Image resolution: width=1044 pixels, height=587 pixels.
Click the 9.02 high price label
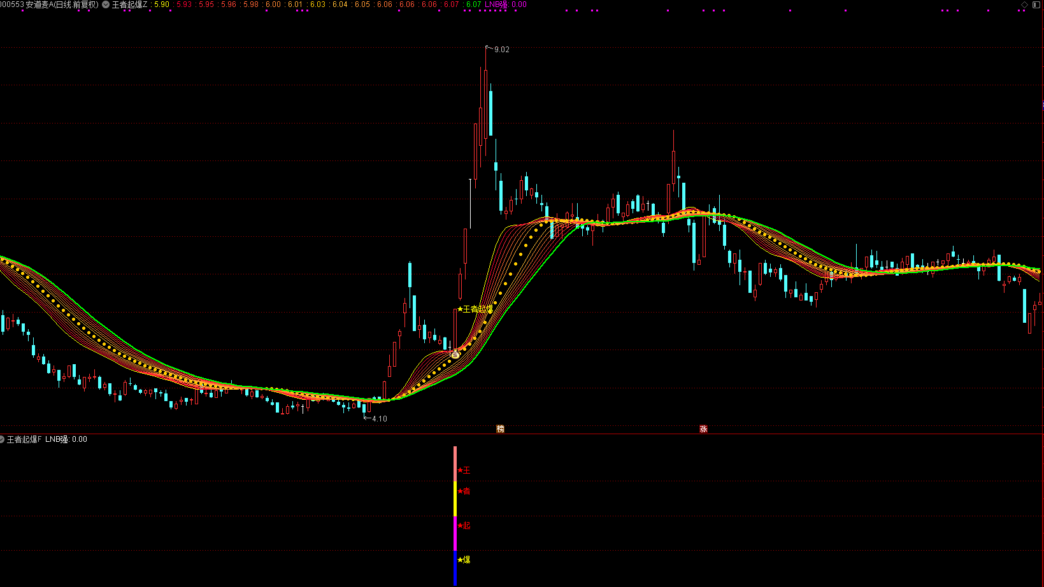(502, 50)
